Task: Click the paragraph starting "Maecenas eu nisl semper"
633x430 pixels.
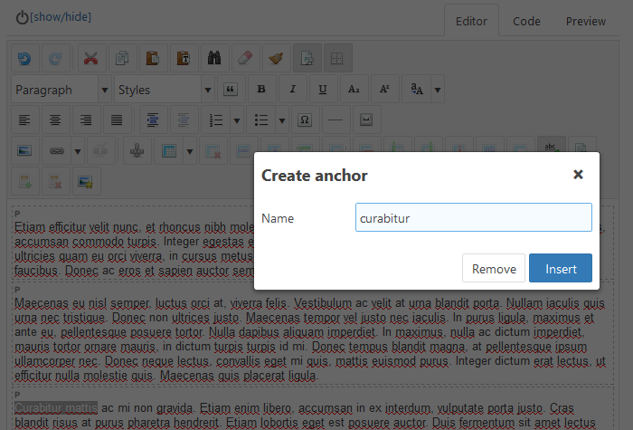Action: pos(310,339)
